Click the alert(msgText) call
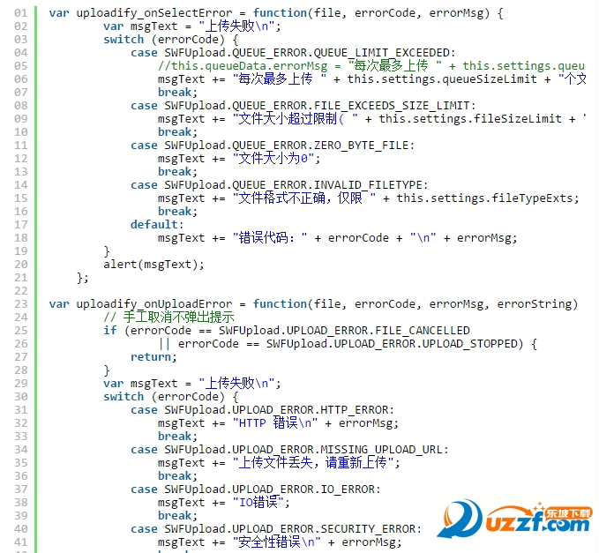 [154, 265]
